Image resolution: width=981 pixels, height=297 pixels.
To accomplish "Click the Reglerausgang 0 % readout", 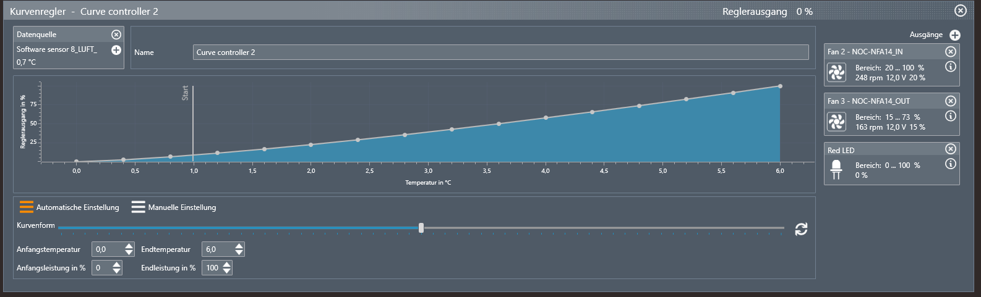I will [x=767, y=12].
